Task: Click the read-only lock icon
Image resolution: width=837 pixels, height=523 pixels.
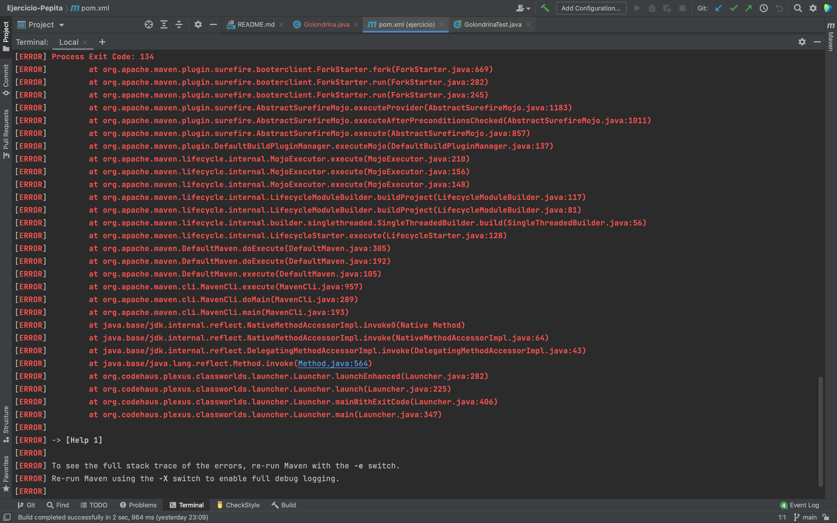Action: click(x=826, y=517)
